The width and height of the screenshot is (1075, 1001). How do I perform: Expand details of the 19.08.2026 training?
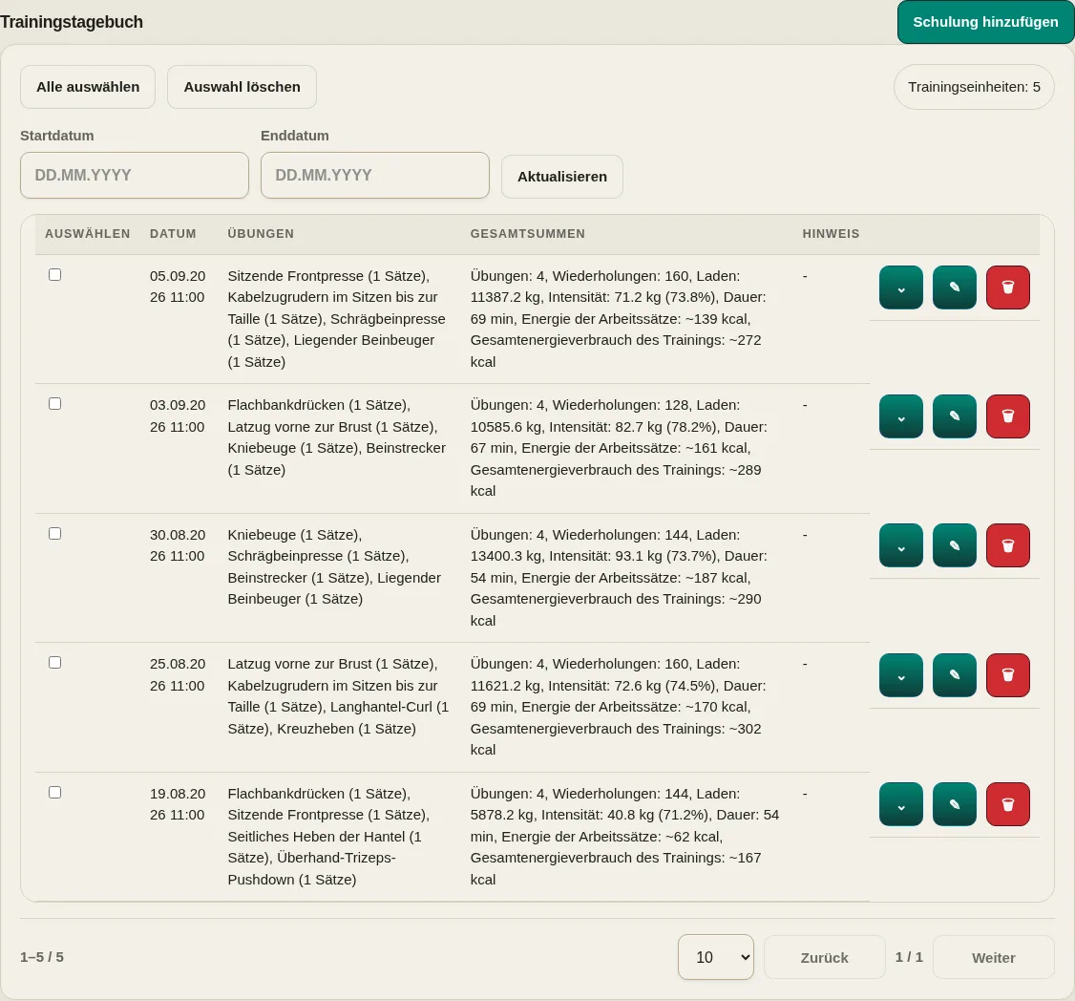[901, 804]
